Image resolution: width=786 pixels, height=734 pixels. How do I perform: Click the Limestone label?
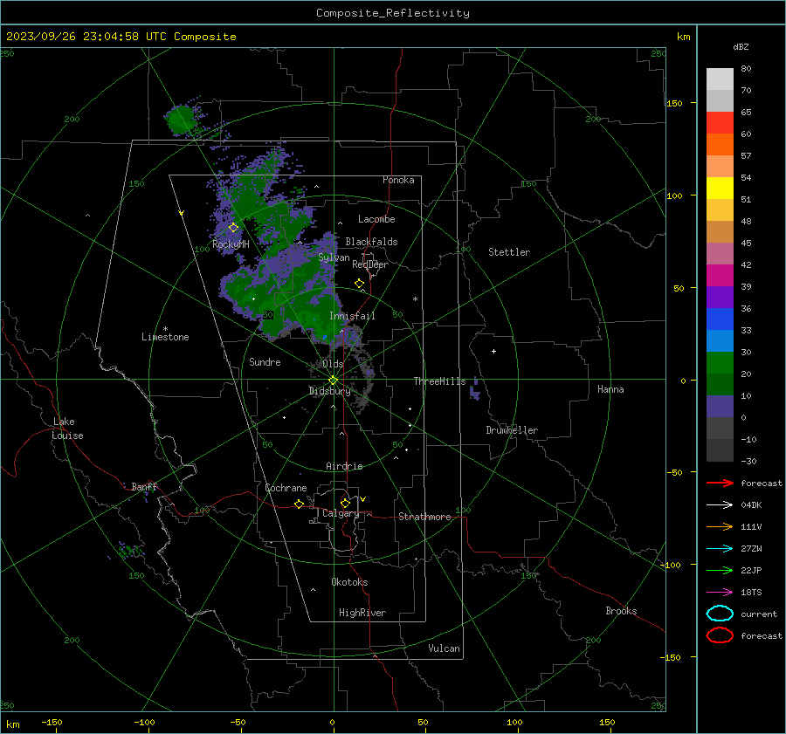click(165, 337)
